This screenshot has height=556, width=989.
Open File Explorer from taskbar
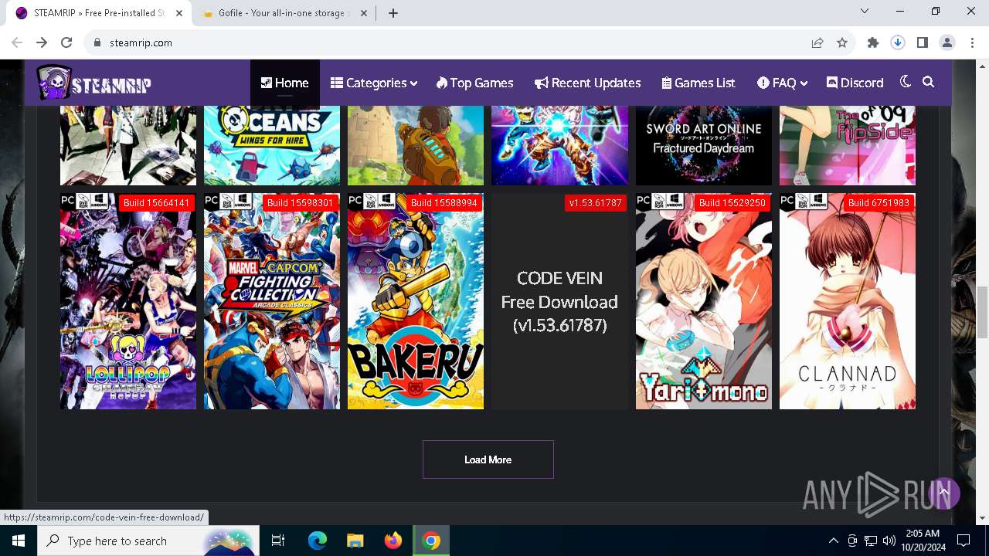coord(355,541)
